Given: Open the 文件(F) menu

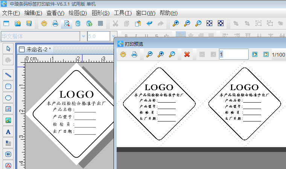Looking at the screenshot, I should [x=11, y=13].
